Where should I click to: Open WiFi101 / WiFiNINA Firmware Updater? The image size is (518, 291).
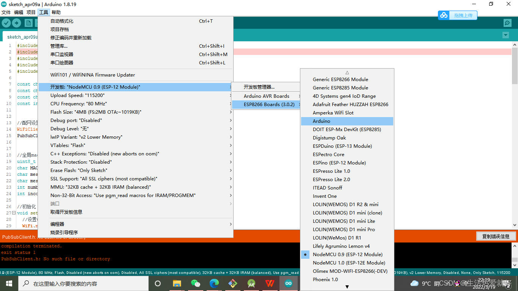click(135, 75)
